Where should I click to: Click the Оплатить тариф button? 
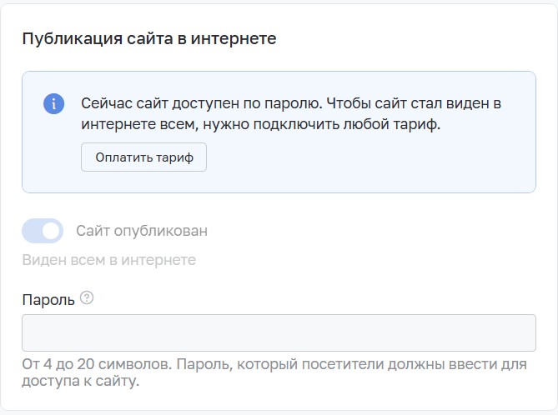point(143,157)
